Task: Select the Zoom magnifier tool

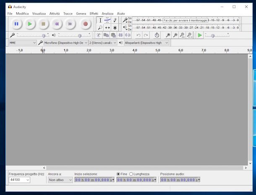Action: (x=100, y=28)
